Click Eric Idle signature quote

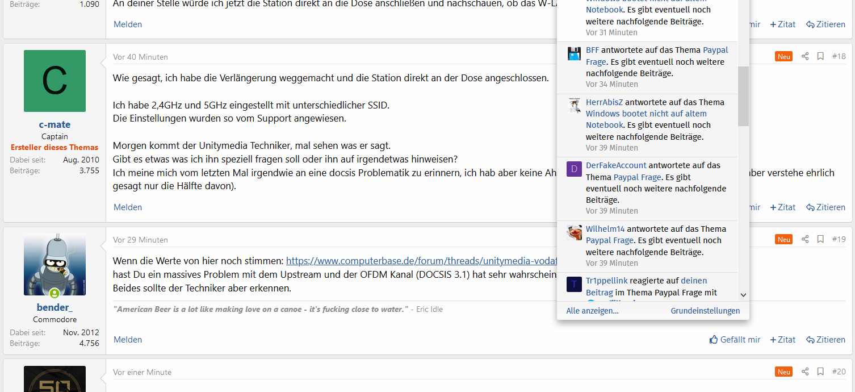[x=278, y=310]
